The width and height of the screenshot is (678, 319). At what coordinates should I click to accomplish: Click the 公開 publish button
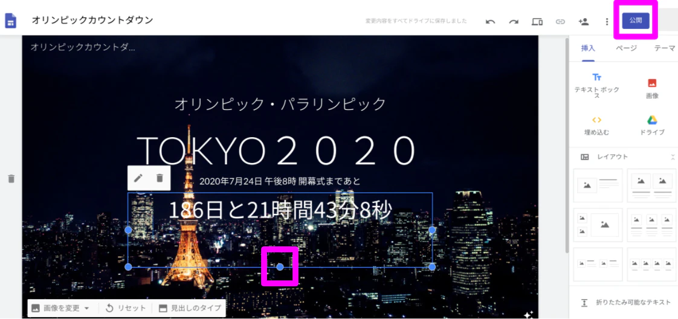[x=636, y=21]
